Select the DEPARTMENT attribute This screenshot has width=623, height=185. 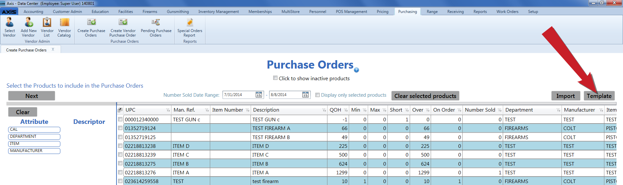[x=34, y=136]
